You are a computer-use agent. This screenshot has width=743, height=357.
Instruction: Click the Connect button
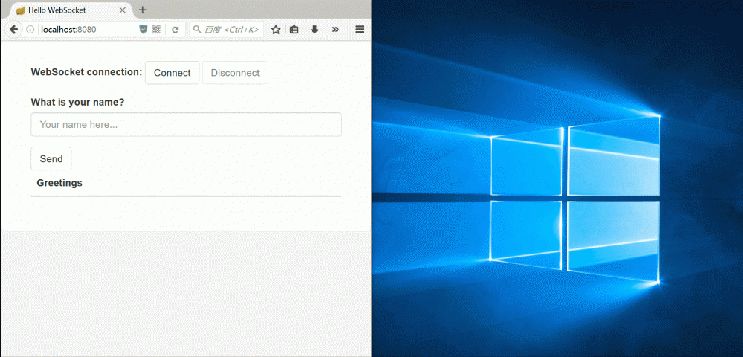pos(172,73)
